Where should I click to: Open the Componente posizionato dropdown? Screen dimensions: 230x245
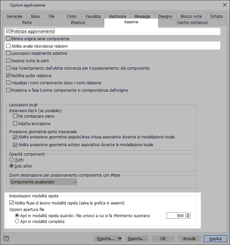pos(43,182)
